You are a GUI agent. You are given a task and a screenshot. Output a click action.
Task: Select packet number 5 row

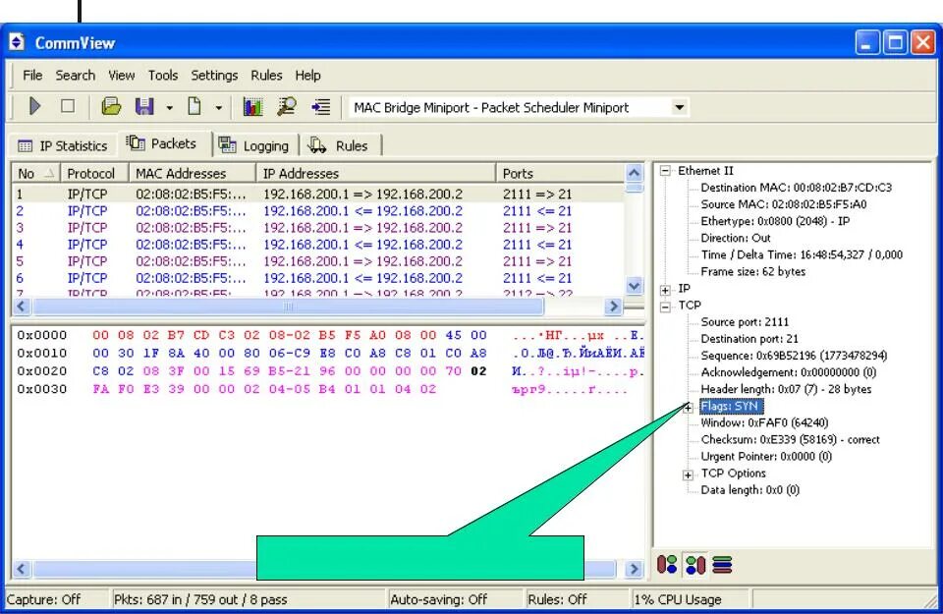coord(318,261)
